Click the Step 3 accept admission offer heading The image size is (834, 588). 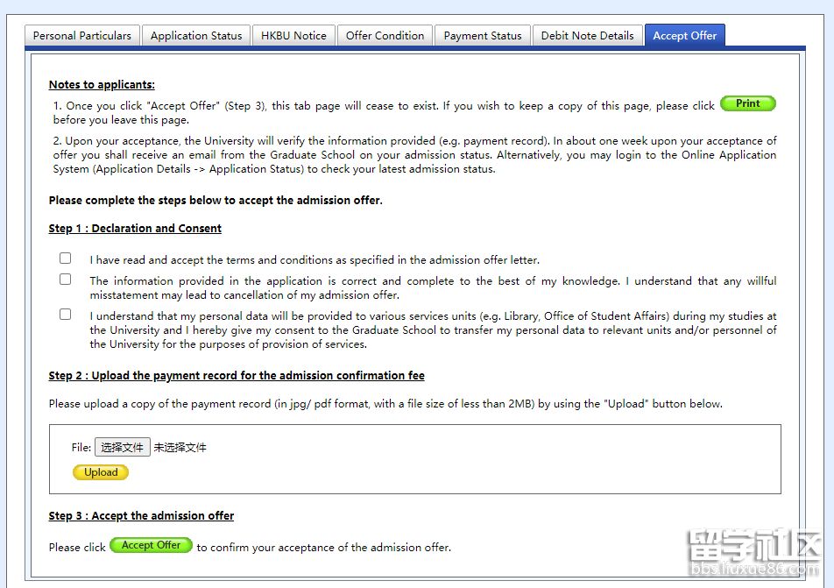(141, 516)
